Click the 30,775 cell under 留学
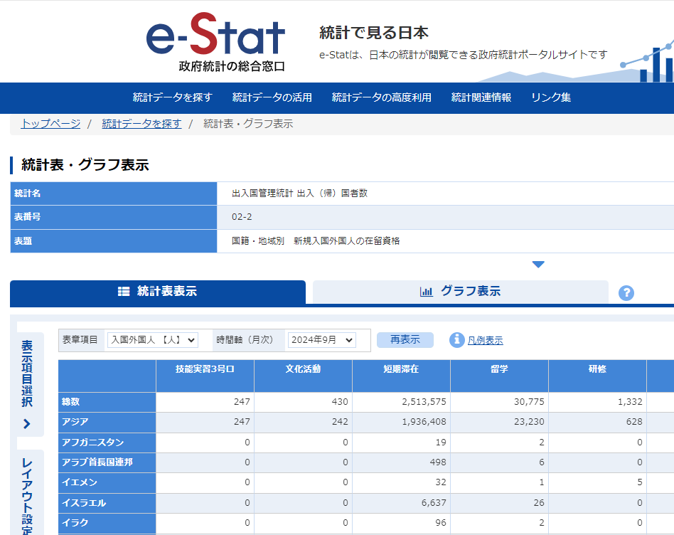The width and height of the screenshot is (674, 535). tap(499, 402)
